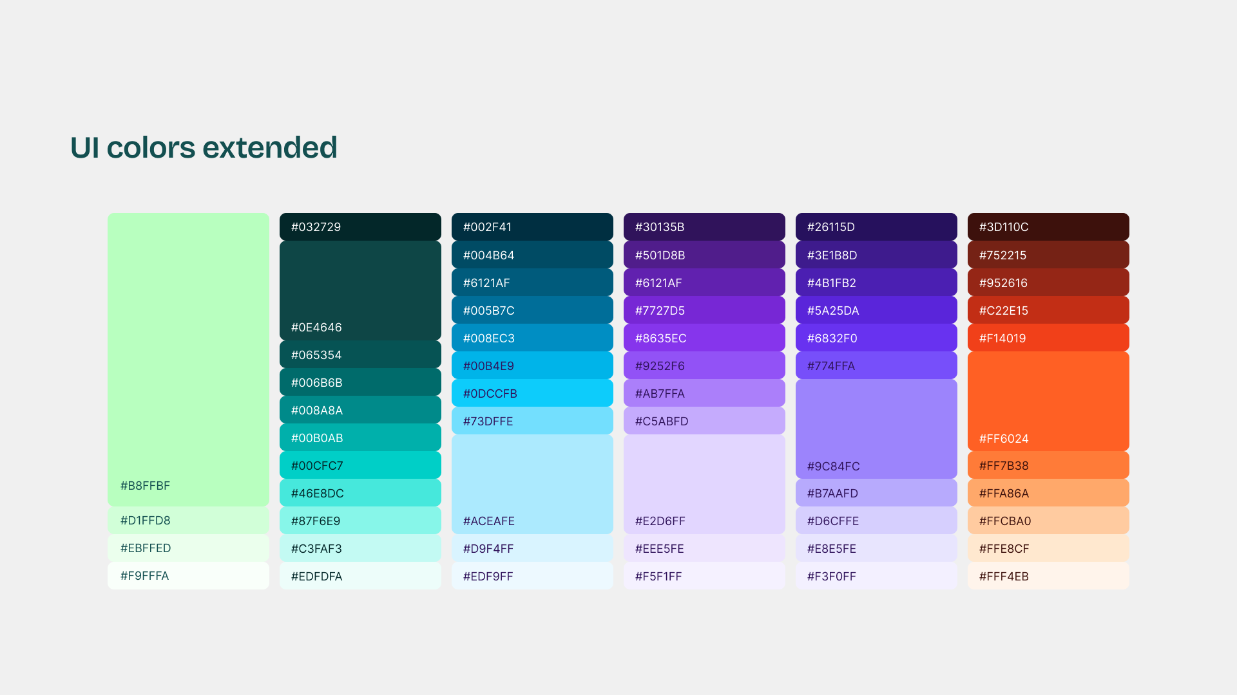
Task: Click the #9C84FC violet swatch
Action: pos(876,429)
